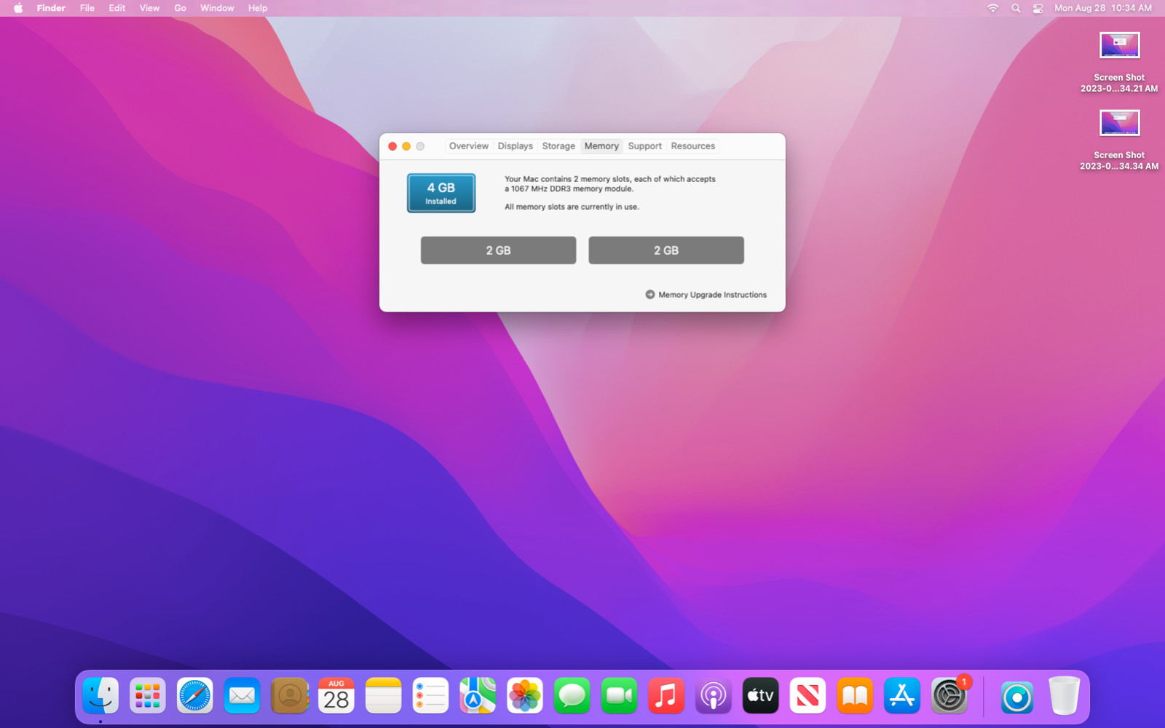The image size is (1165, 728).
Task: Open the Mail app in the Dock
Action: [242, 696]
